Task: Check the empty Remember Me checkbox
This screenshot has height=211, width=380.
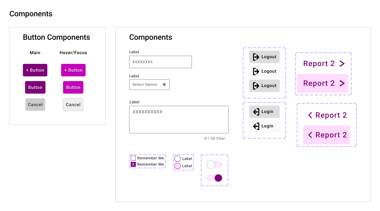Action: point(133,158)
